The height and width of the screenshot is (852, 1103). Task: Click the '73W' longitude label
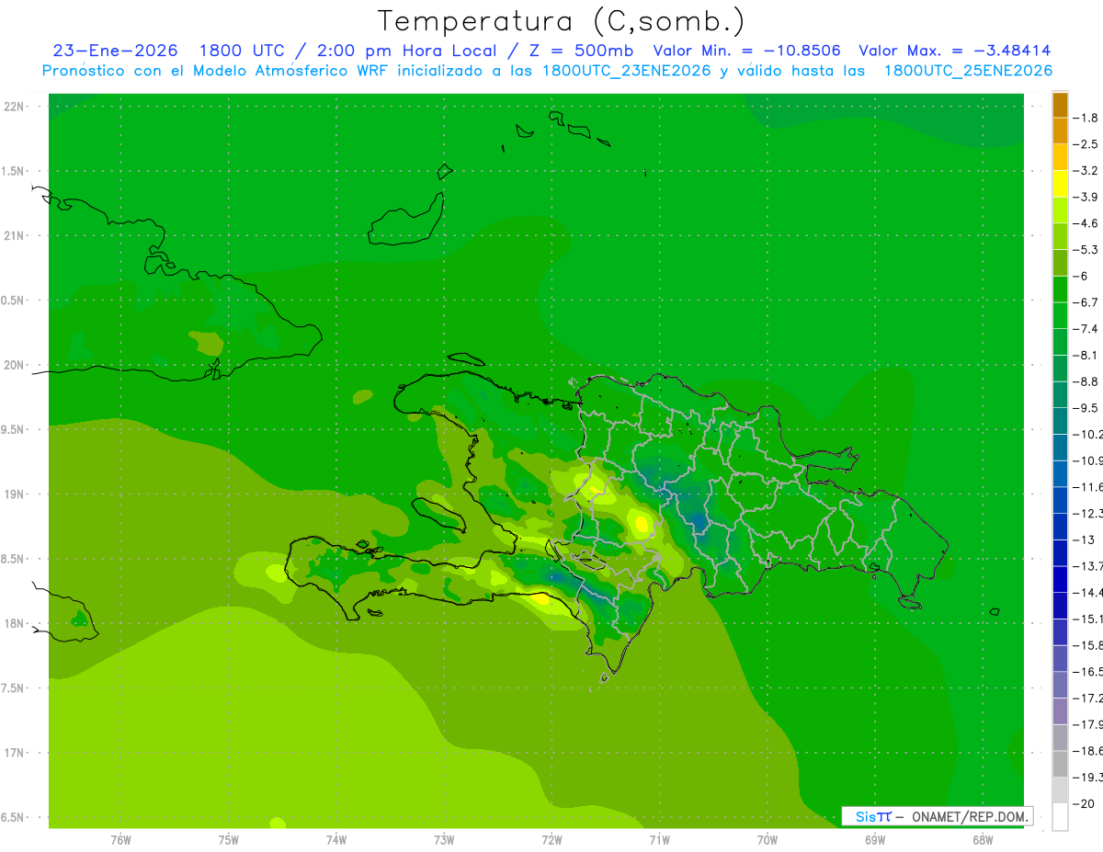(x=444, y=840)
